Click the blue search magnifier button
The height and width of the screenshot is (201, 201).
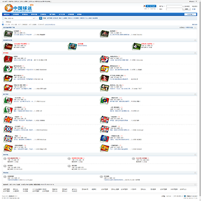coord(41,18)
